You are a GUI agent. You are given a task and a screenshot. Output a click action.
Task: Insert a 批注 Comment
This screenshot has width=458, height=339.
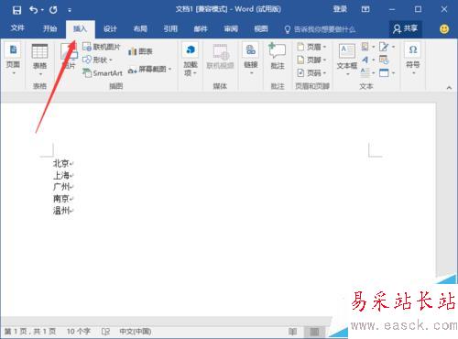(x=278, y=56)
